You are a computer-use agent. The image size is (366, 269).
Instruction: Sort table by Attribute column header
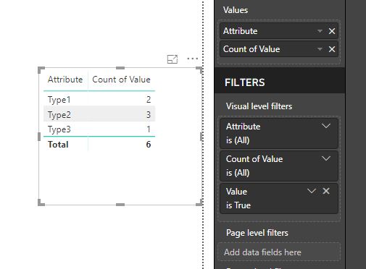coord(65,80)
